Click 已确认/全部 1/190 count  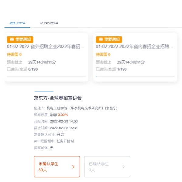pos(111,69)
